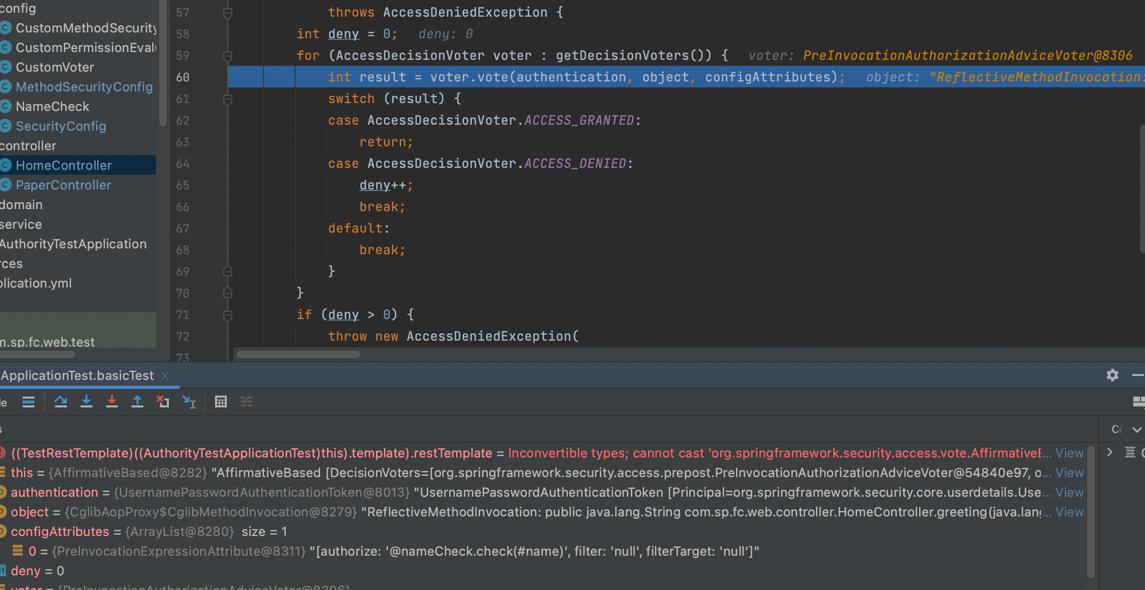
Task: Expand the tree node right of variables list
Action: point(1110,452)
